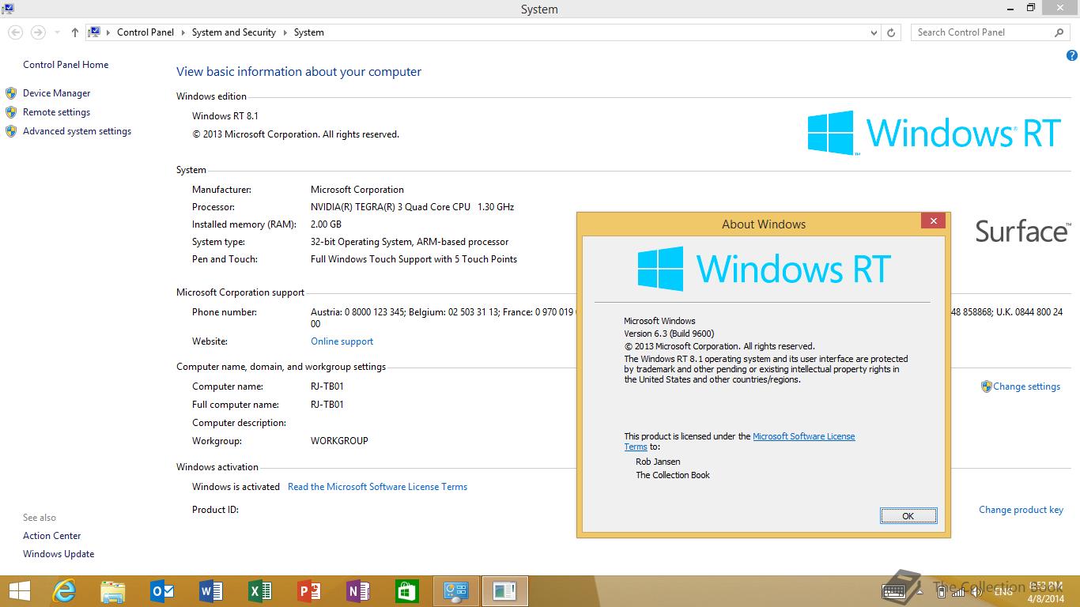Screen dimensions: 1080x607
Task: Open Outlook from the taskbar
Action: pyautogui.click(x=162, y=591)
